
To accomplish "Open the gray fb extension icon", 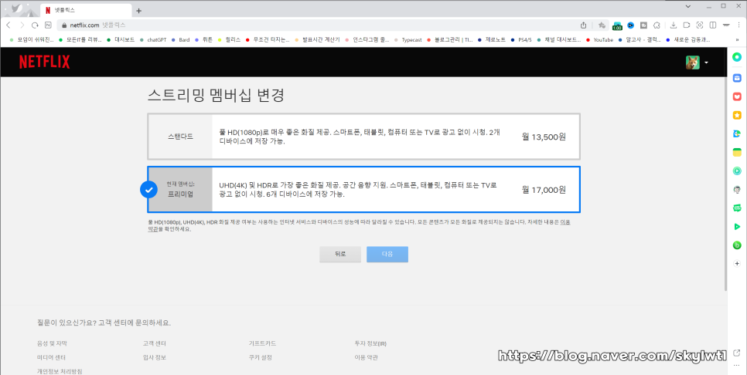I will coord(643,25).
